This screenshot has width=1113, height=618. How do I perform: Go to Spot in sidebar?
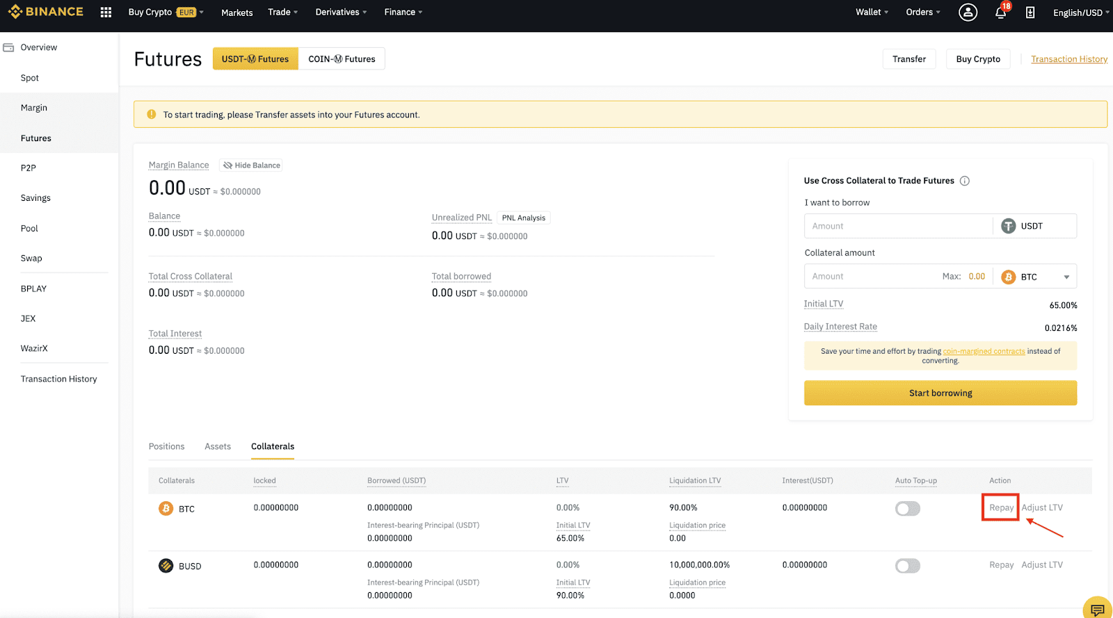pos(30,78)
